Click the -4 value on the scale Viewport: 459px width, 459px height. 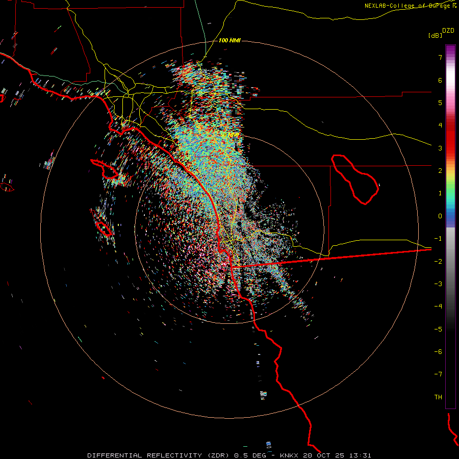[x=438, y=307]
